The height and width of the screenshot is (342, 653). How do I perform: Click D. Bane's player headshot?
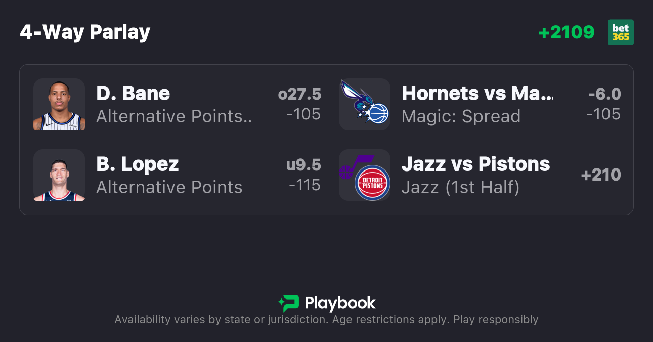click(59, 104)
